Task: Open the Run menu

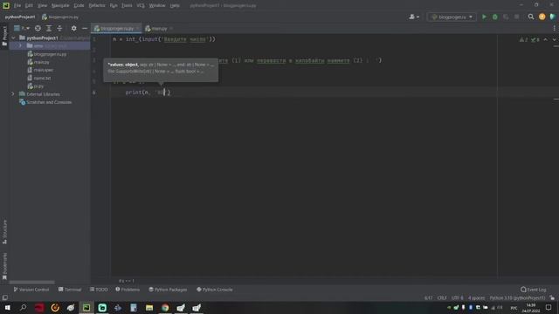Action: pyautogui.click(x=114, y=5)
